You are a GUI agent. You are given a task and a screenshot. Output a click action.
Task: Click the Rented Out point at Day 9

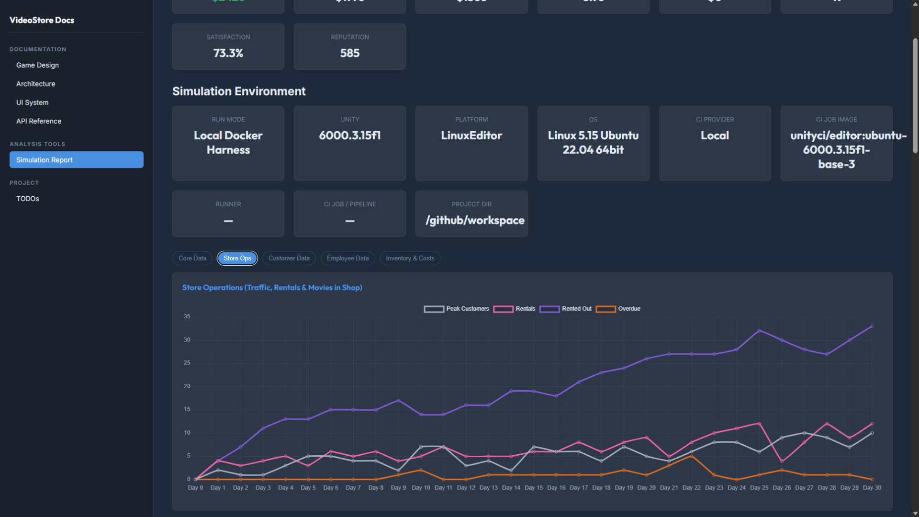coord(398,401)
